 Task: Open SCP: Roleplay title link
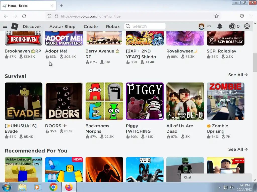point(221,51)
